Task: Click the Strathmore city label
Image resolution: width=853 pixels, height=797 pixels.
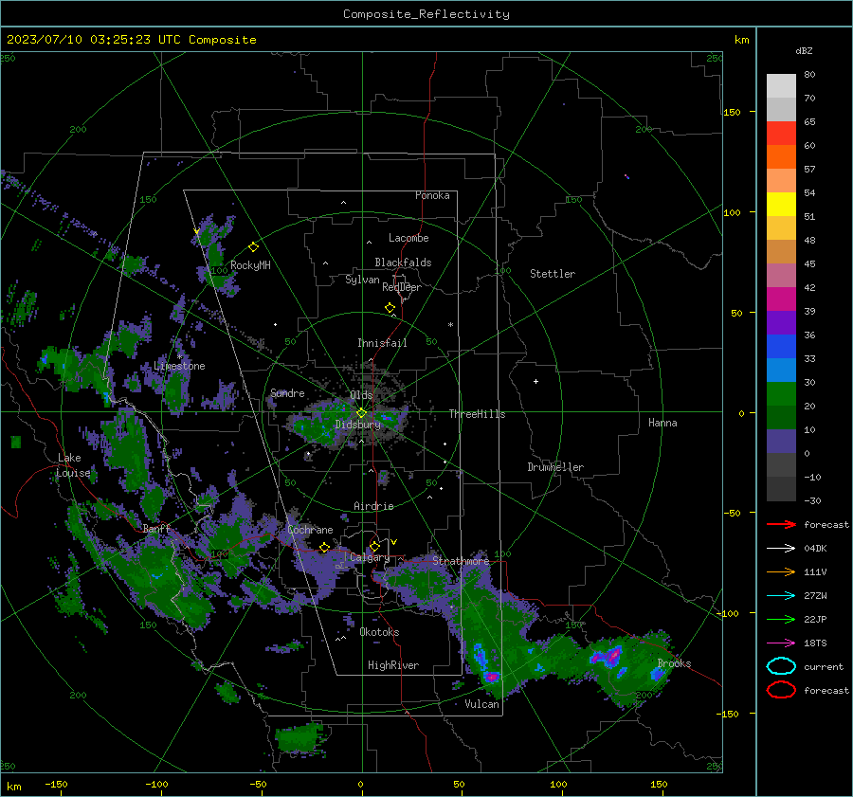Action: (x=461, y=561)
